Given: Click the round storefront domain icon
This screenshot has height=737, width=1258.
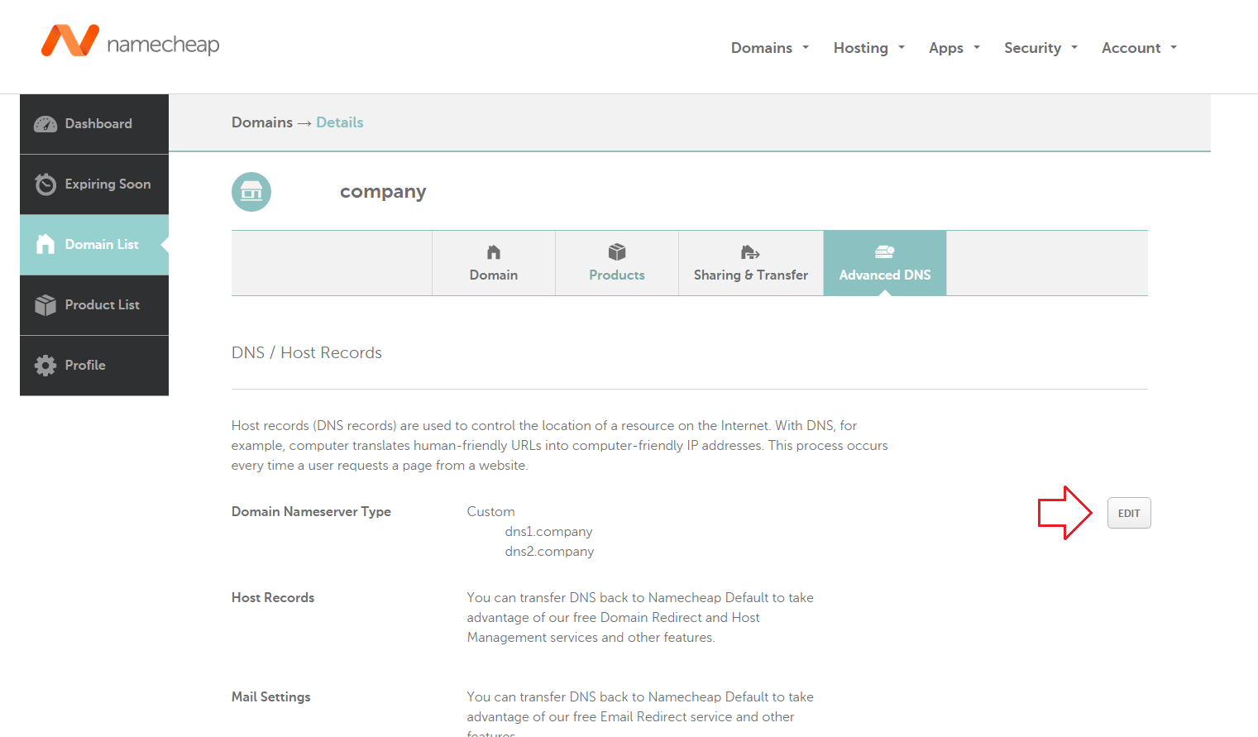Looking at the screenshot, I should (x=251, y=192).
